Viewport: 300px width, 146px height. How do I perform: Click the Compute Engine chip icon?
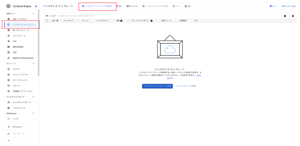point(8,6)
